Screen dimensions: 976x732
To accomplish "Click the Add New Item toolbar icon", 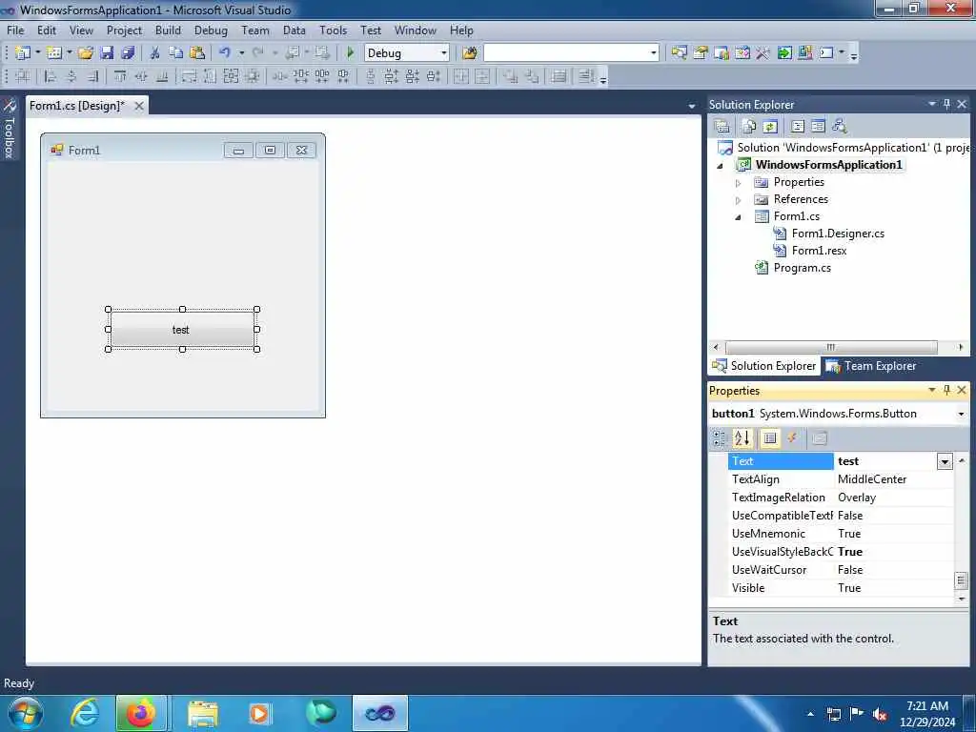I will coord(54,53).
